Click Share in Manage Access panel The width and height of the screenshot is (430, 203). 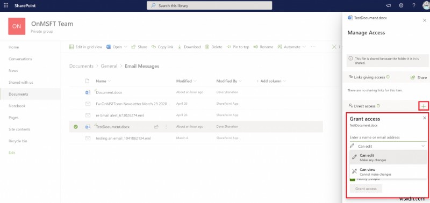click(419, 77)
